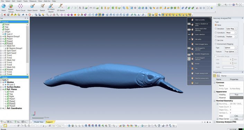244x130 pixels.
Task: Open the Region Group tool
Action: coord(11,6)
